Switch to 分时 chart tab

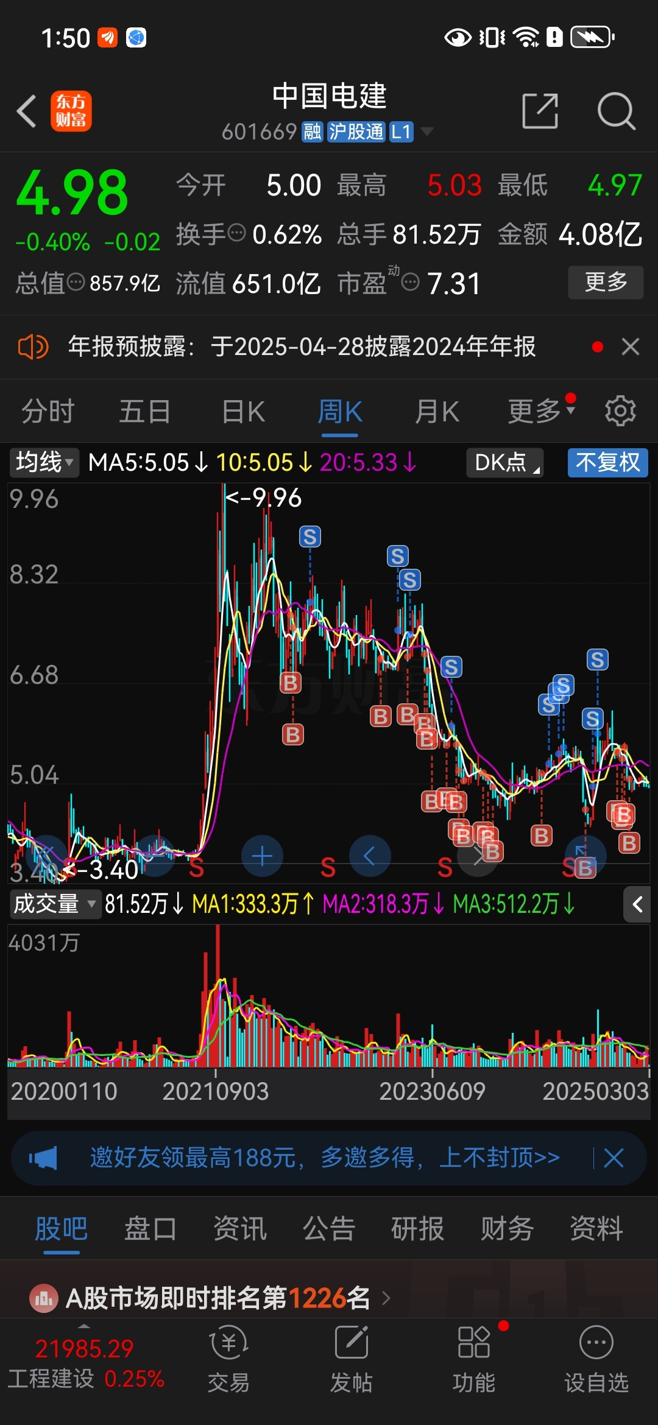coord(48,411)
